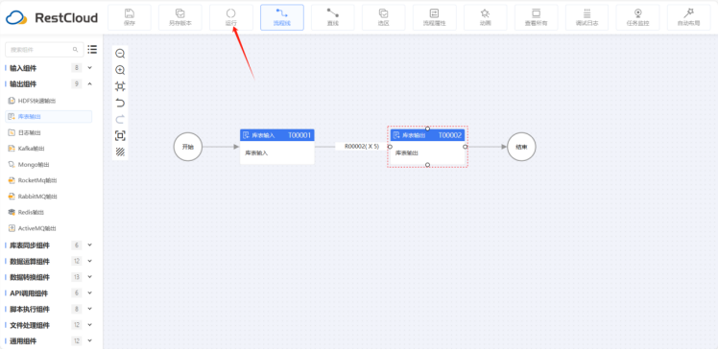Click 查看所有 view all button
The height and width of the screenshot is (350, 718).
click(x=537, y=17)
